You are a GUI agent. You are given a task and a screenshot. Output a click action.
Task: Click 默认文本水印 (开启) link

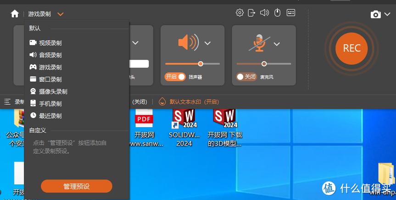click(194, 102)
